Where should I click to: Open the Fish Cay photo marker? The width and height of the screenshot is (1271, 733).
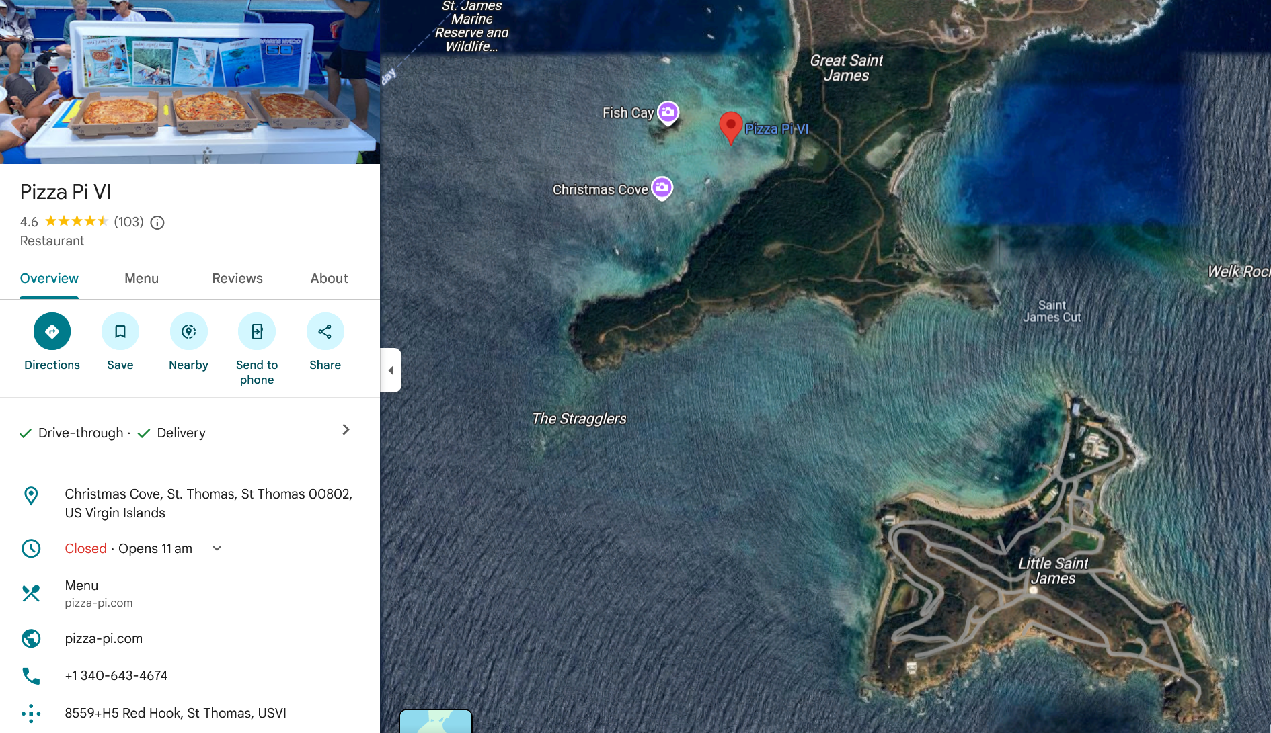pos(668,112)
